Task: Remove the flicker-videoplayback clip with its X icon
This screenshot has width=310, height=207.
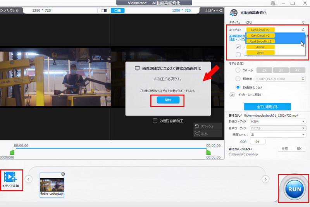Action: click(63, 174)
